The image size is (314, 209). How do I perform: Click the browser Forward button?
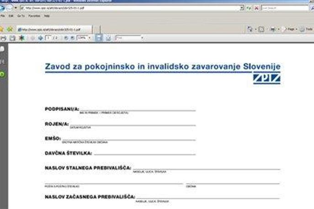[9, 8]
